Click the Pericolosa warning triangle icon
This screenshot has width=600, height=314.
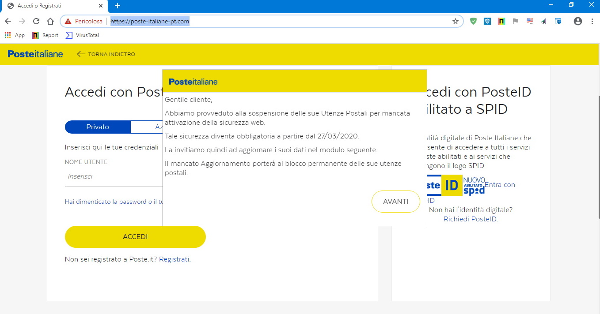coord(68,21)
